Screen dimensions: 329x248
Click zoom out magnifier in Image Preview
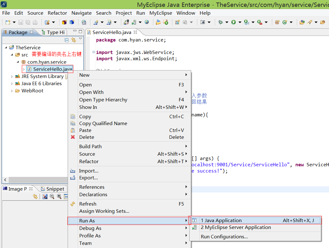click(52, 197)
